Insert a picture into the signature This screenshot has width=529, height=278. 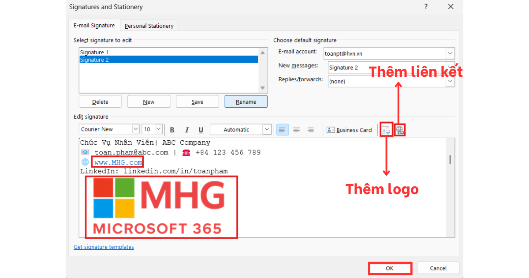tap(386, 130)
